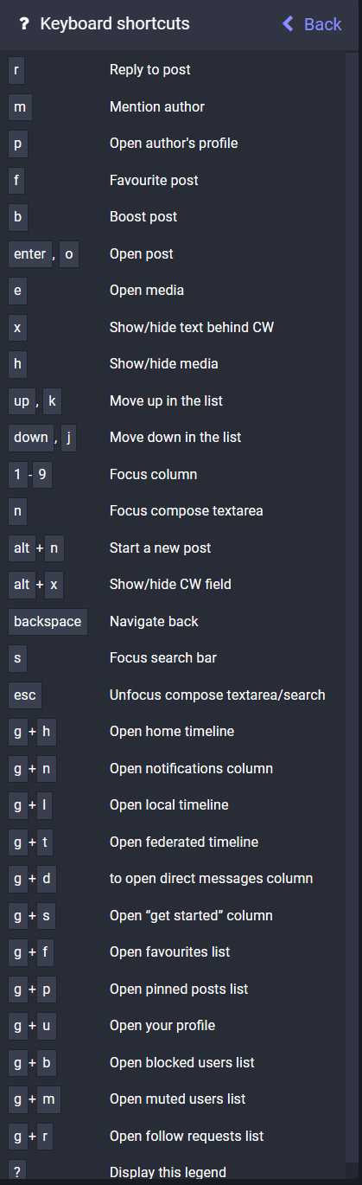362x1185 pixels.
Task: Click 'Open follow requests list' text
Action: 187,1136
